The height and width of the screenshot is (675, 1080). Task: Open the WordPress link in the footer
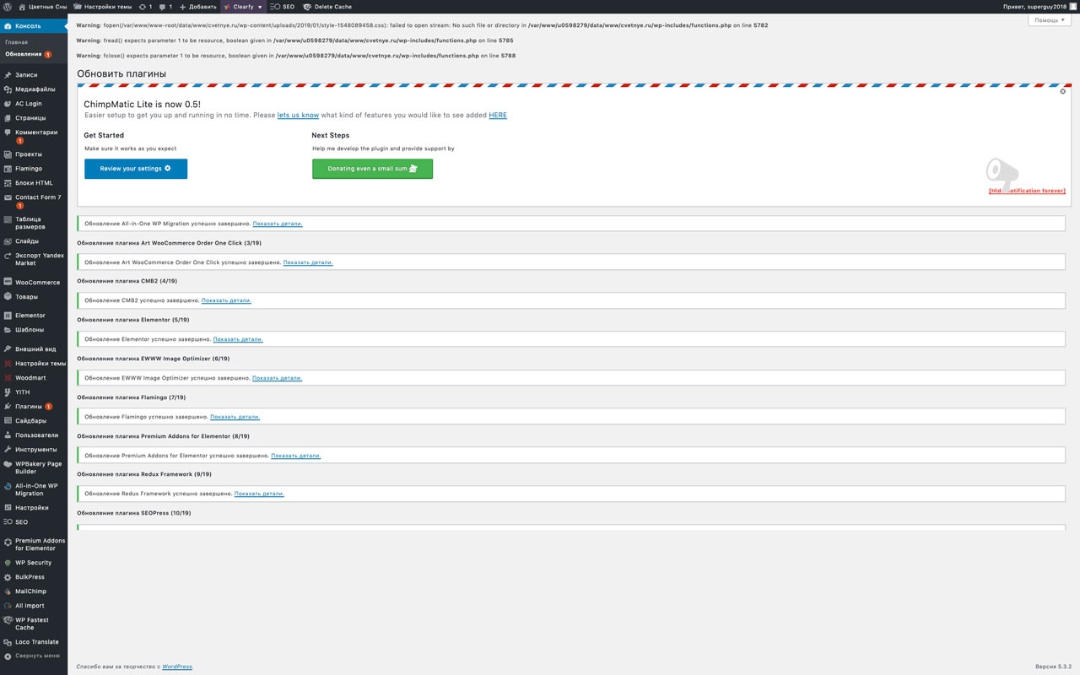pos(177,667)
